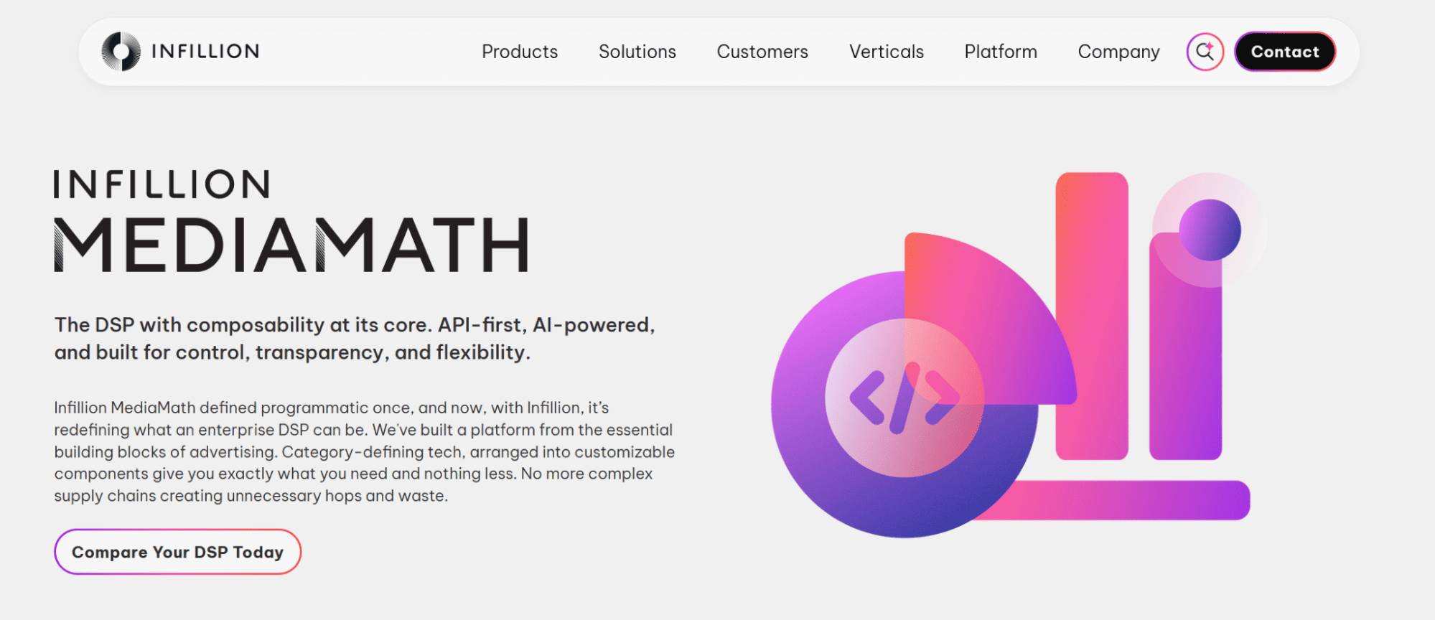The image size is (1435, 620).
Task: Open the Verticals menu
Action: (x=887, y=52)
